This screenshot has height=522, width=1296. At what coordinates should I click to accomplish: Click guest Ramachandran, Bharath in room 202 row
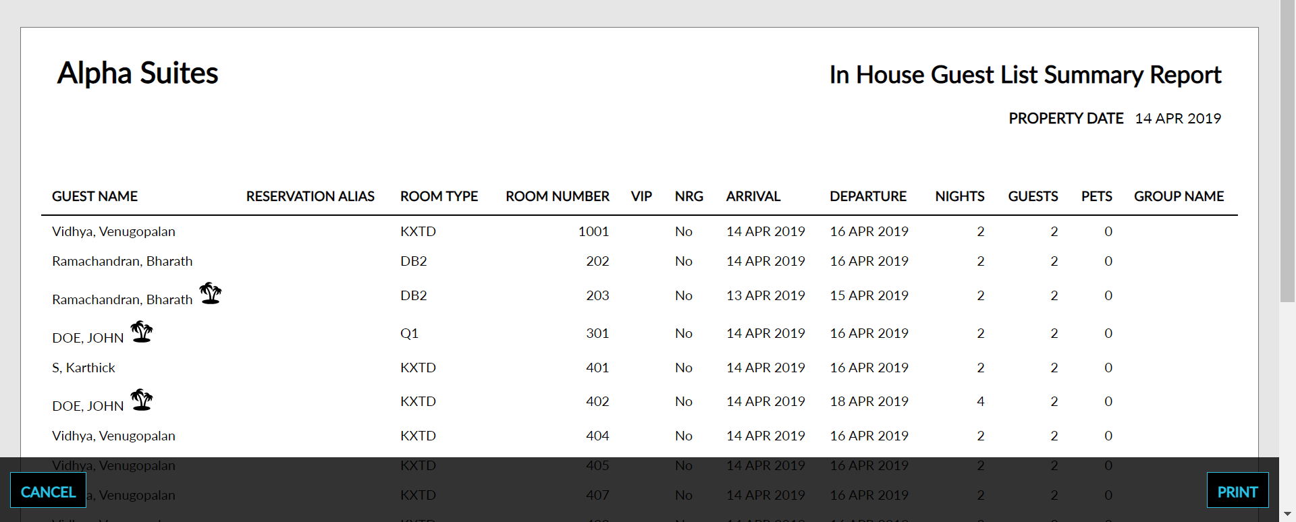click(122, 261)
